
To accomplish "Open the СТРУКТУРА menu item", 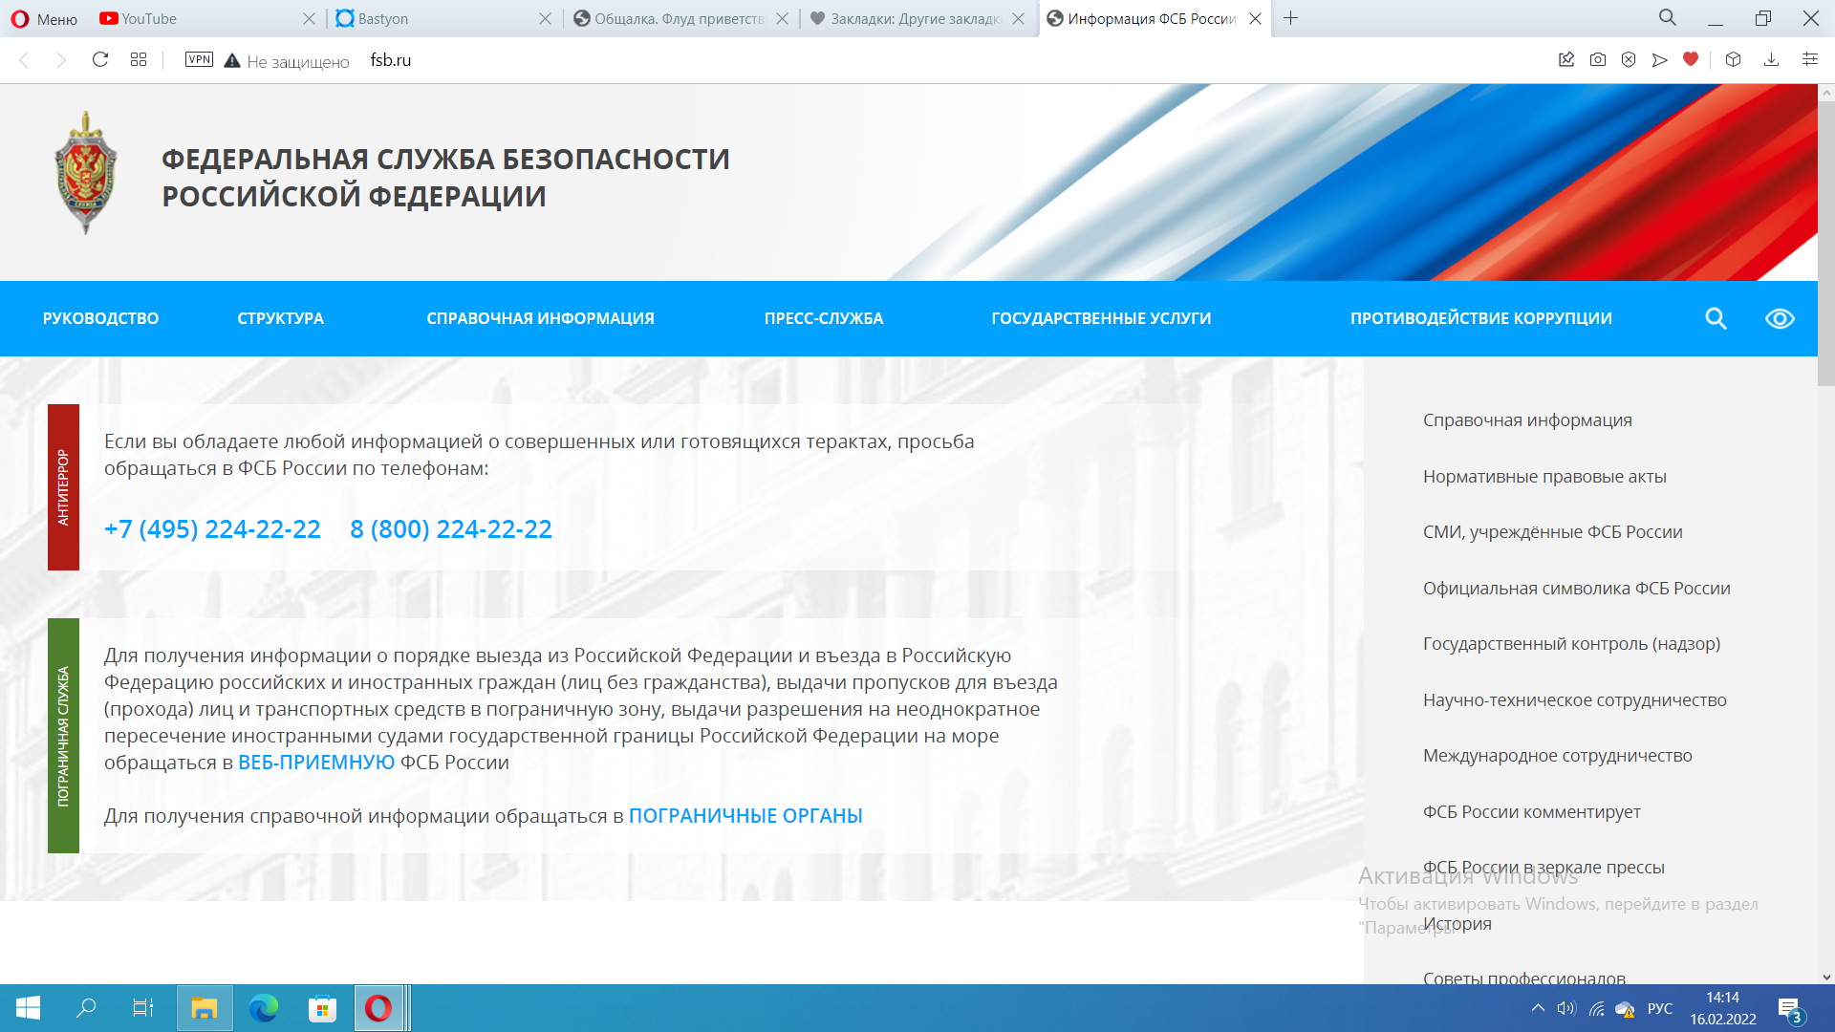I will (x=280, y=318).
